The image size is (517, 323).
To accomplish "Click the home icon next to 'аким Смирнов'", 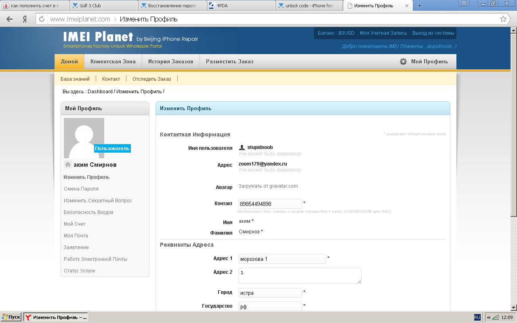I will (x=68, y=164).
